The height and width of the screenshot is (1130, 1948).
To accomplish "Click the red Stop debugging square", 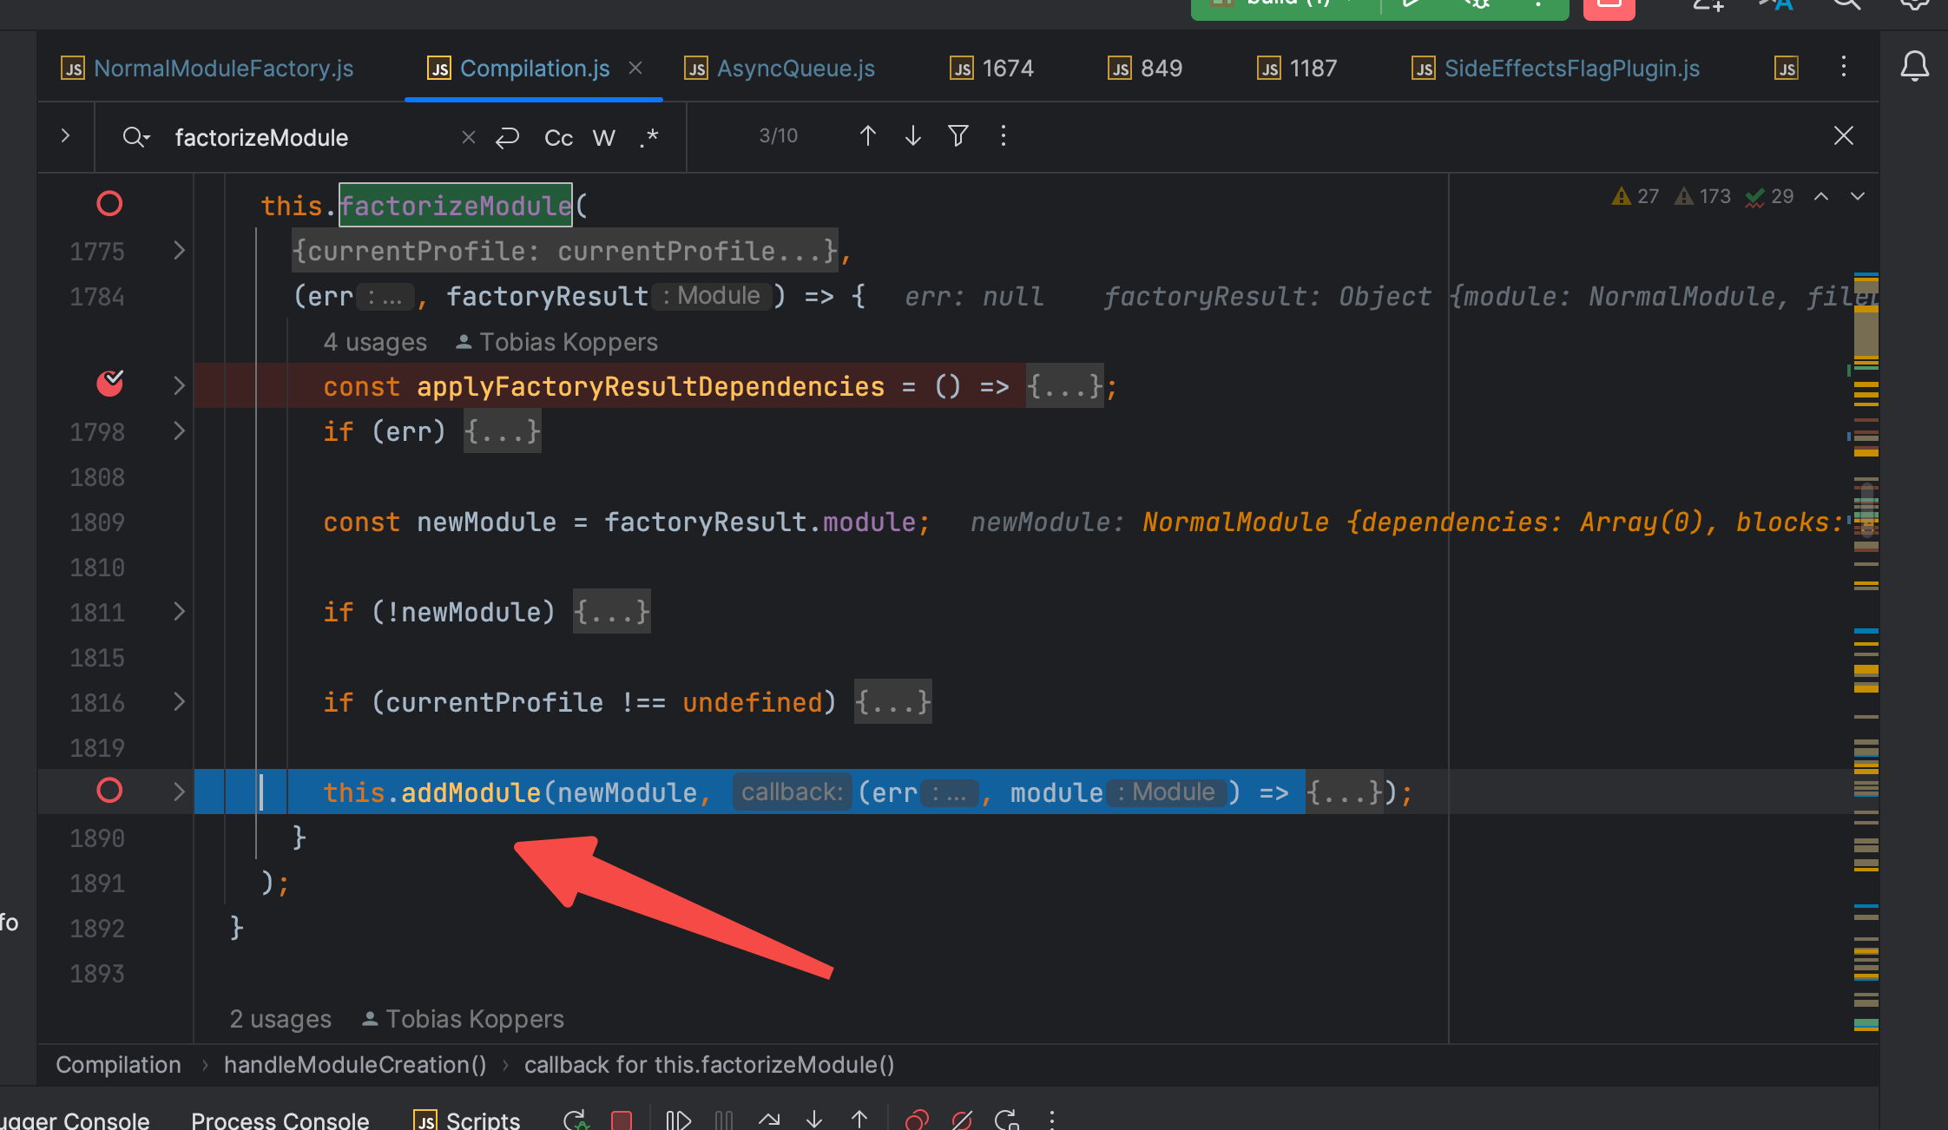I will point(622,1120).
